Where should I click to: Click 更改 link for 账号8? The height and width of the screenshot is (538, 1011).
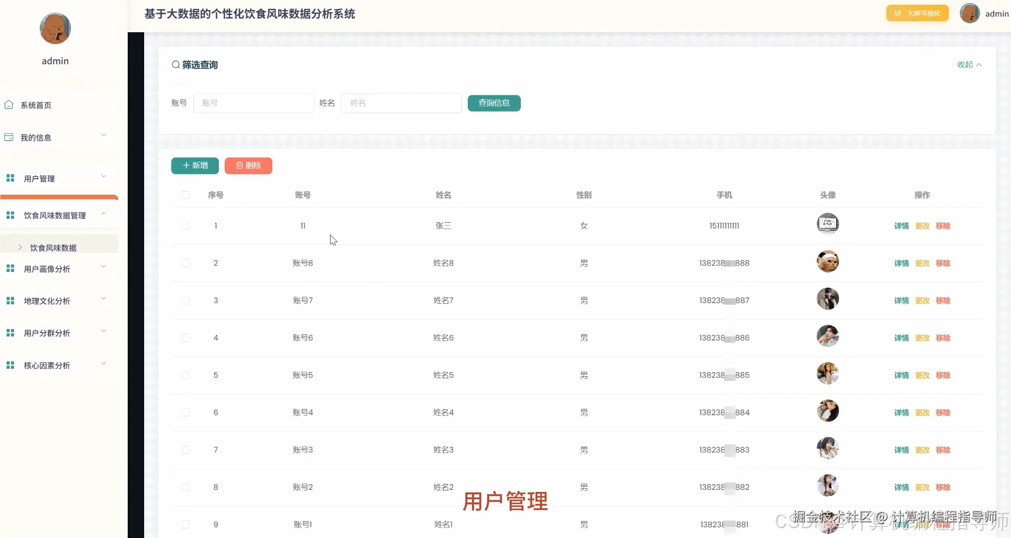pyautogui.click(x=923, y=263)
